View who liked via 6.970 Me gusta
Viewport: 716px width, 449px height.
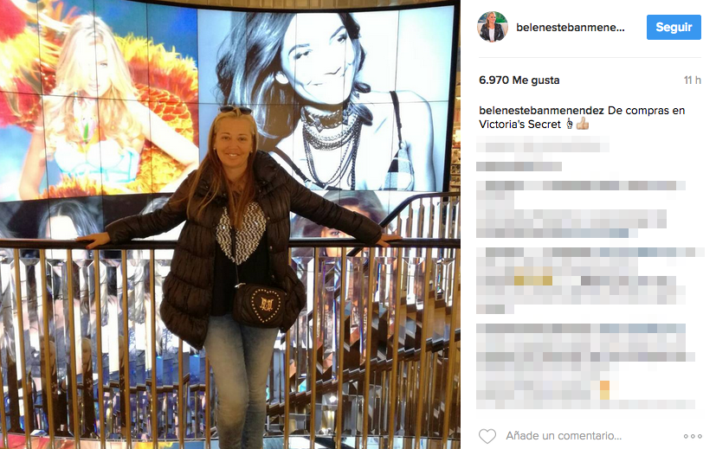click(x=519, y=80)
